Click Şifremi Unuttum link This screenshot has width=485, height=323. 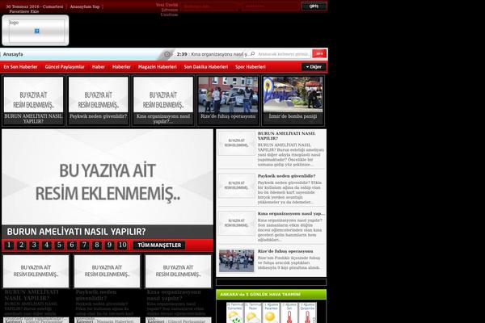[170, 12]
